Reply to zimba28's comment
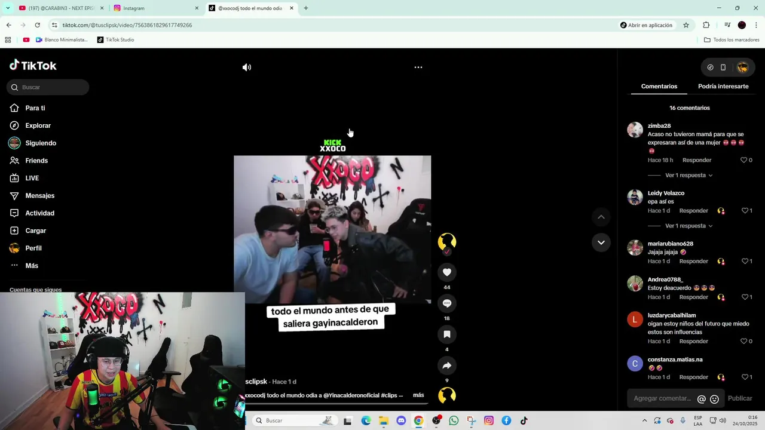 click(x=697, y=160)
